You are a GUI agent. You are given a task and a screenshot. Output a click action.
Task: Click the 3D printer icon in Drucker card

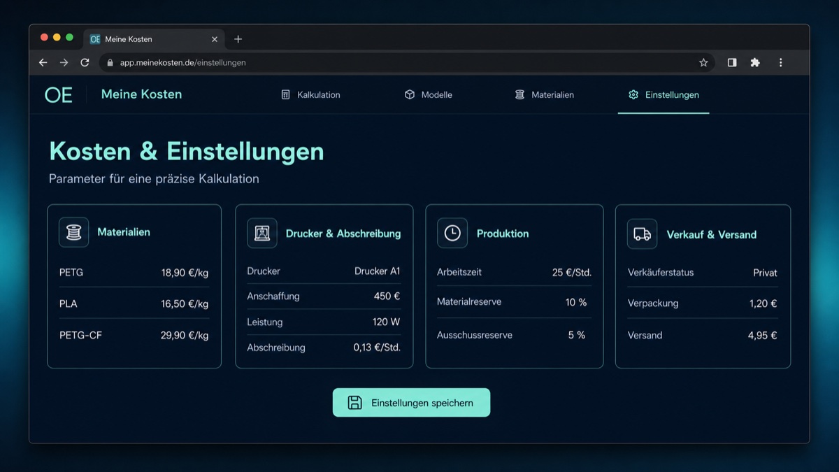pos(262,234)
